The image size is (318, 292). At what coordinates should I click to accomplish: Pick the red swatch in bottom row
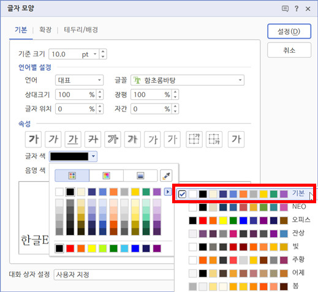[x=70, y=249]
